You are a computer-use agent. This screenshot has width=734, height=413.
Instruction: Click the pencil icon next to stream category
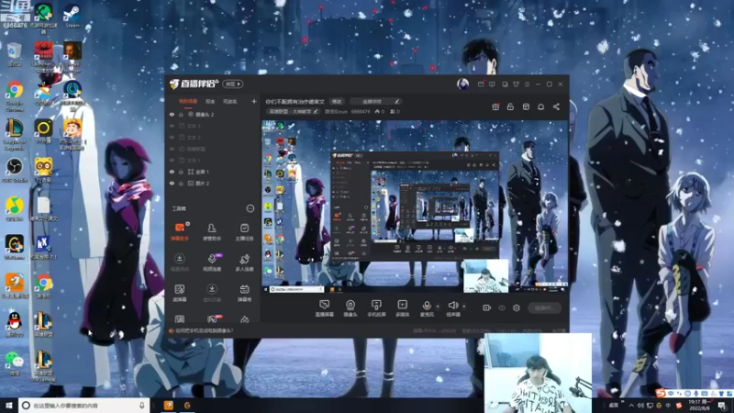pyautogui.click(x=316, y=111)
